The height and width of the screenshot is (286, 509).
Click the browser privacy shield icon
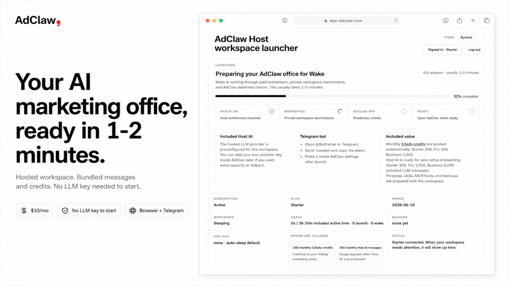285,21
